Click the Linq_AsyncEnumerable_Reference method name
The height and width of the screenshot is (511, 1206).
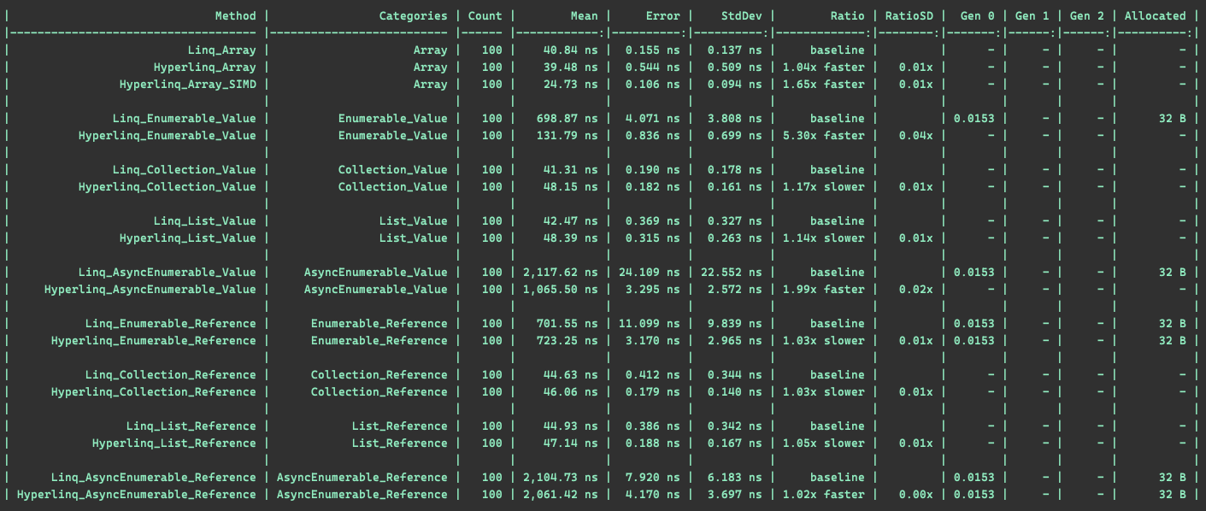(153, 477)
